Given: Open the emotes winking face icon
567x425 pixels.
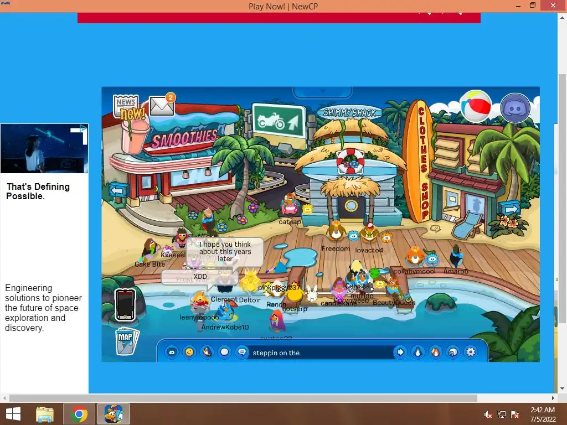Looking at the screenshot, I should [x=189, y=352].
